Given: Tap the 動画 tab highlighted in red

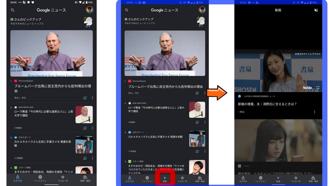Looking at the screenshot, I should [165, 179].
